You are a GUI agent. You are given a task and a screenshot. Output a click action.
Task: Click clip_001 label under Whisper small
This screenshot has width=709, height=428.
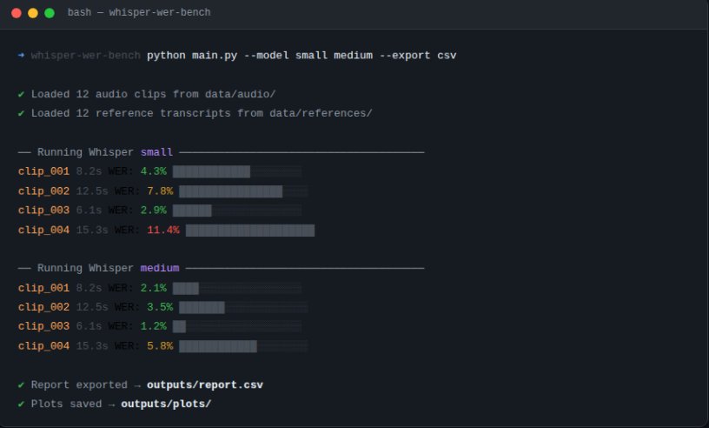(43, 171)
